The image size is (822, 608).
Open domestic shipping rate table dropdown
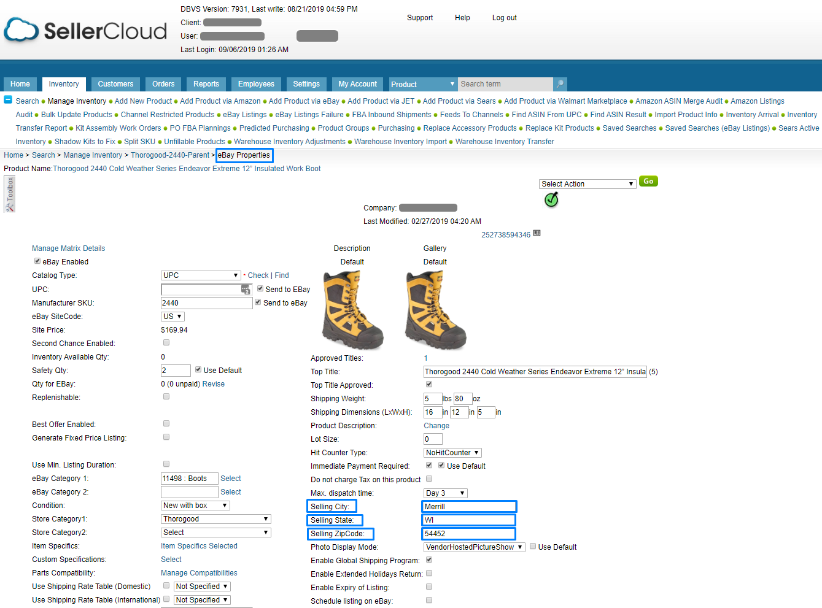click(x=202, y=587)
